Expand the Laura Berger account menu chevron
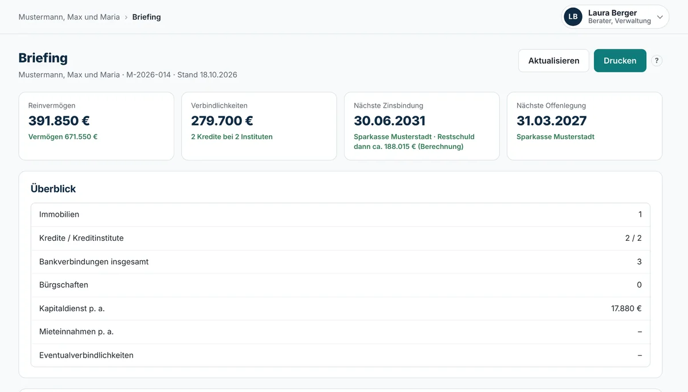688x392 pixels. [660, 17]
